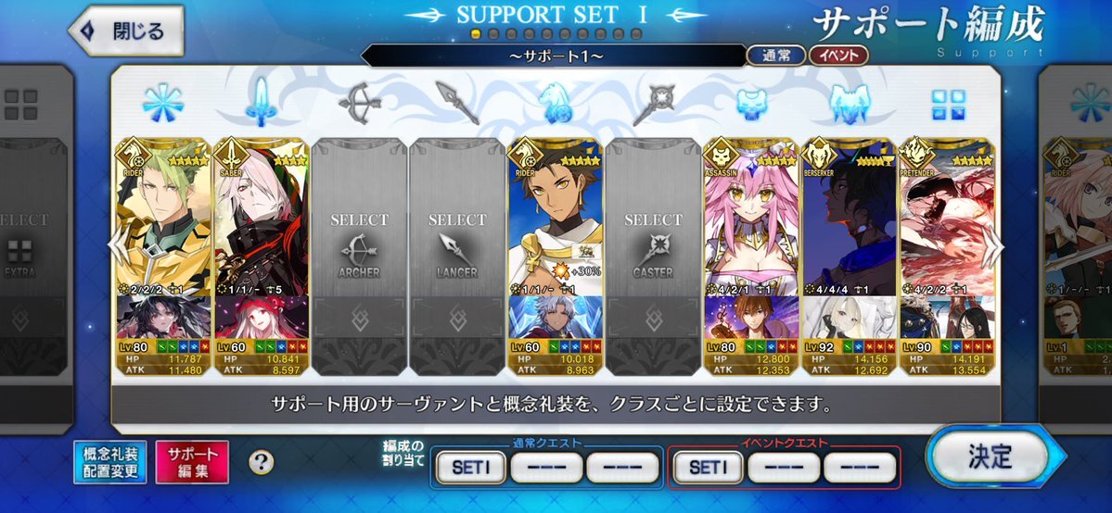Confirm with the 決定 button

coord(990,457)
